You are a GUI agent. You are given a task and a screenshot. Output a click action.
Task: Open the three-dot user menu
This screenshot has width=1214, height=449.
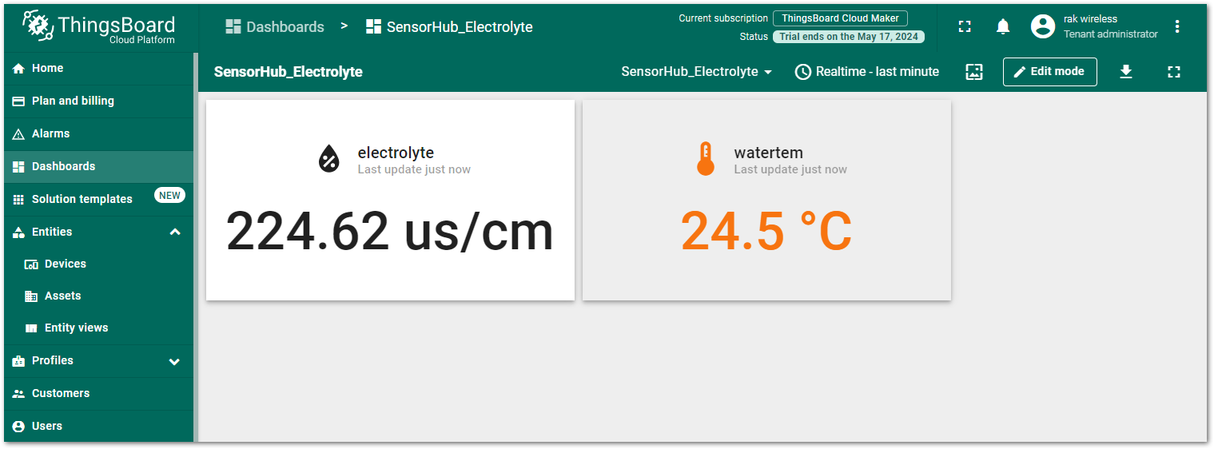click(x=1177, y=26)
